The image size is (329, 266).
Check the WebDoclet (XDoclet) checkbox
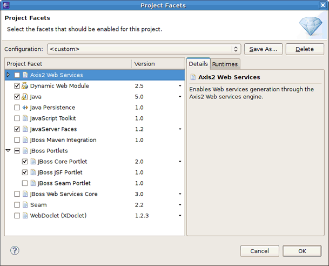pos(17,216)
